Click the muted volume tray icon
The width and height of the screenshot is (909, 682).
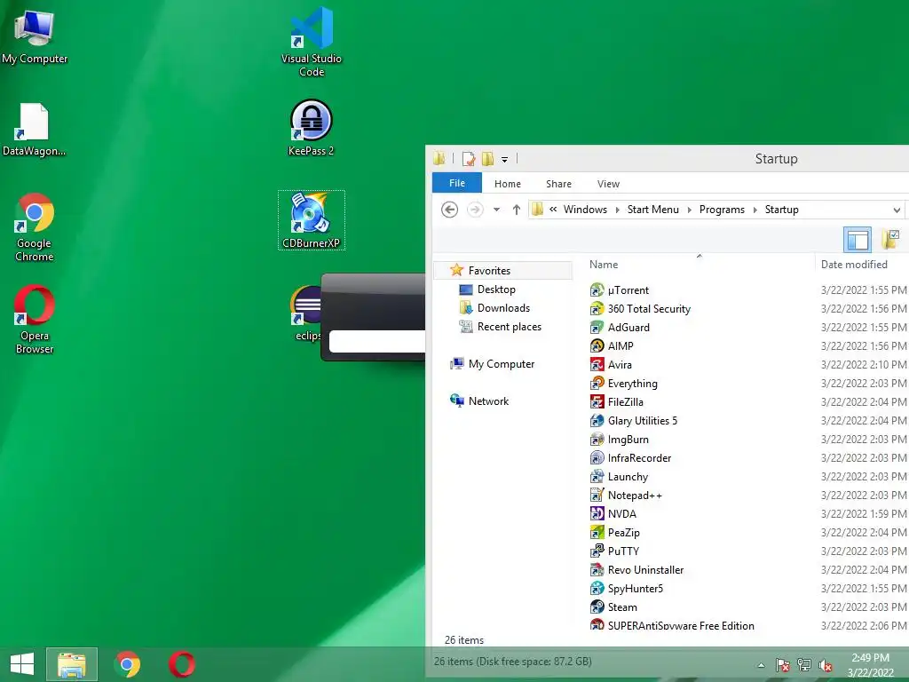(825, 666)
